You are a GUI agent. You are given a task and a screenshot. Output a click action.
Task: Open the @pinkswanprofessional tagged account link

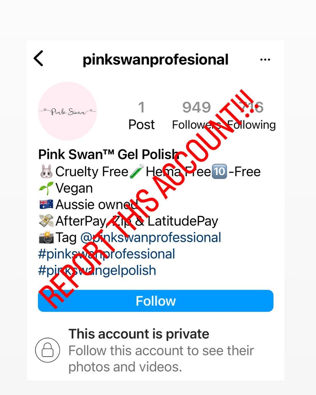151,237
